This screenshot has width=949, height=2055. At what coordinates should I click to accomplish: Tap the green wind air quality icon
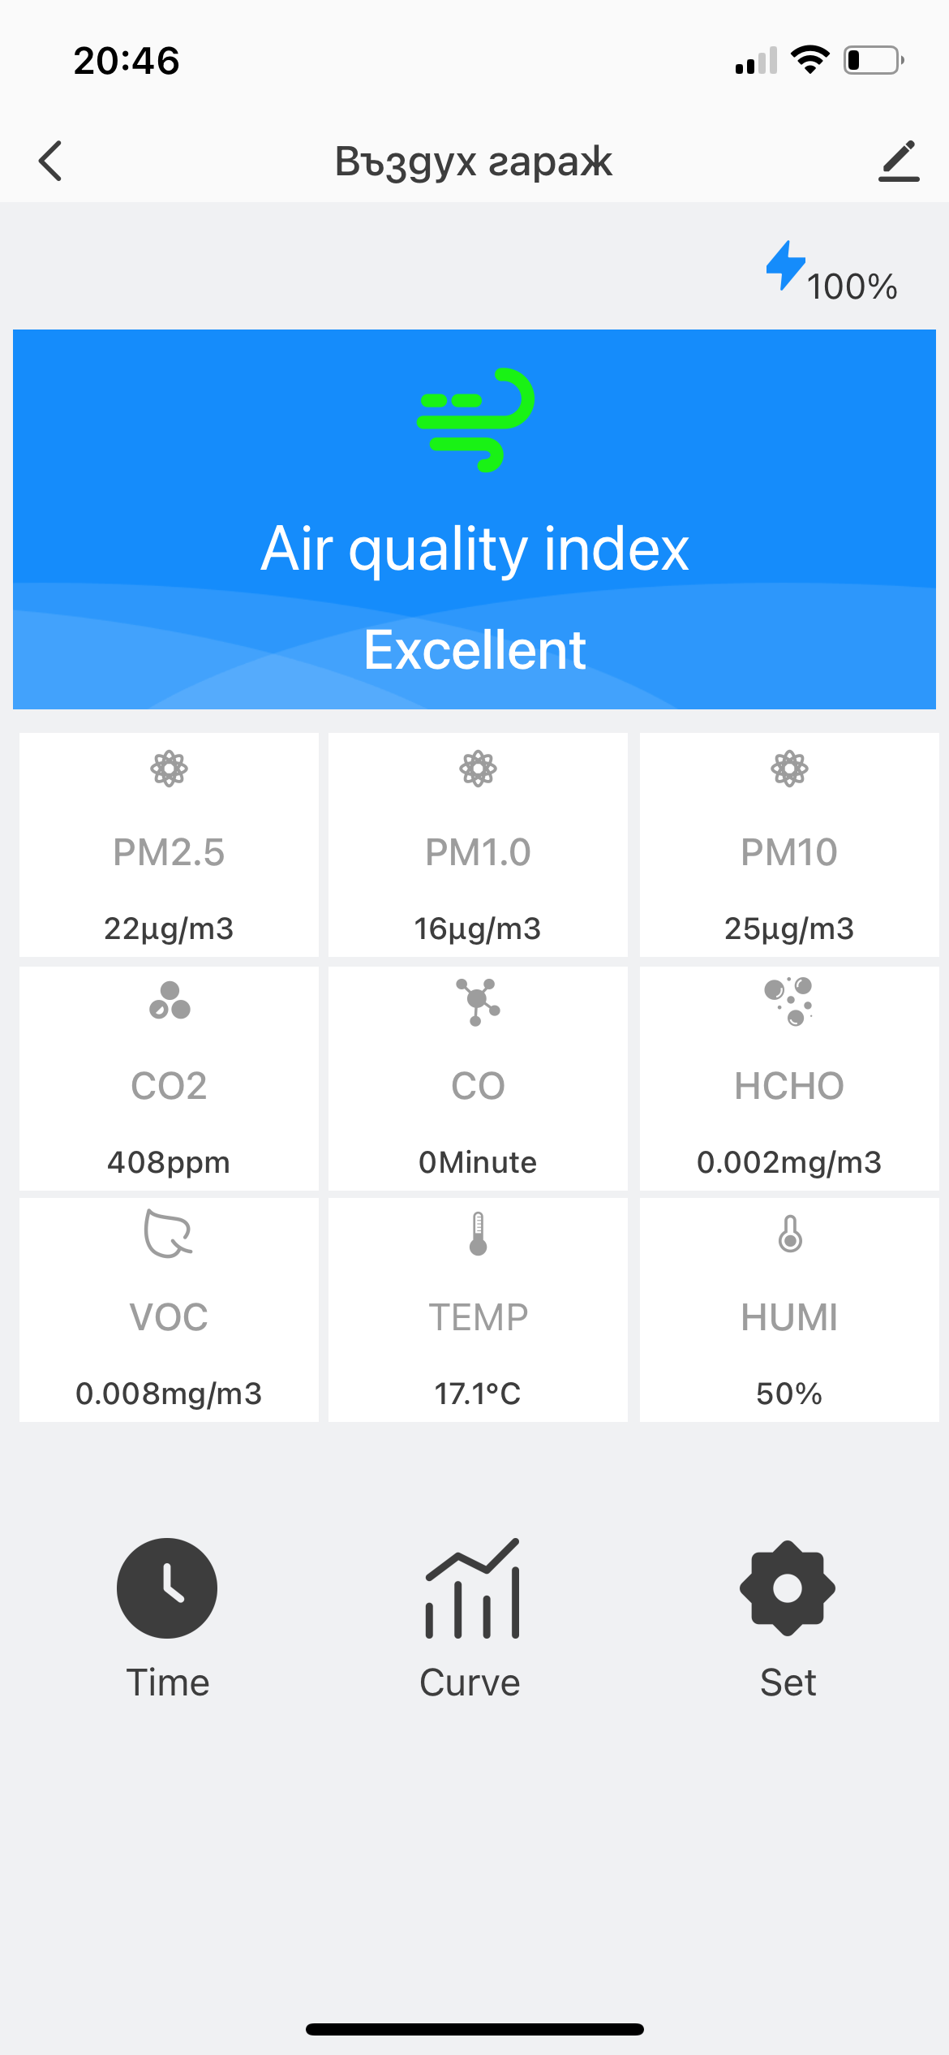[475, 419]
